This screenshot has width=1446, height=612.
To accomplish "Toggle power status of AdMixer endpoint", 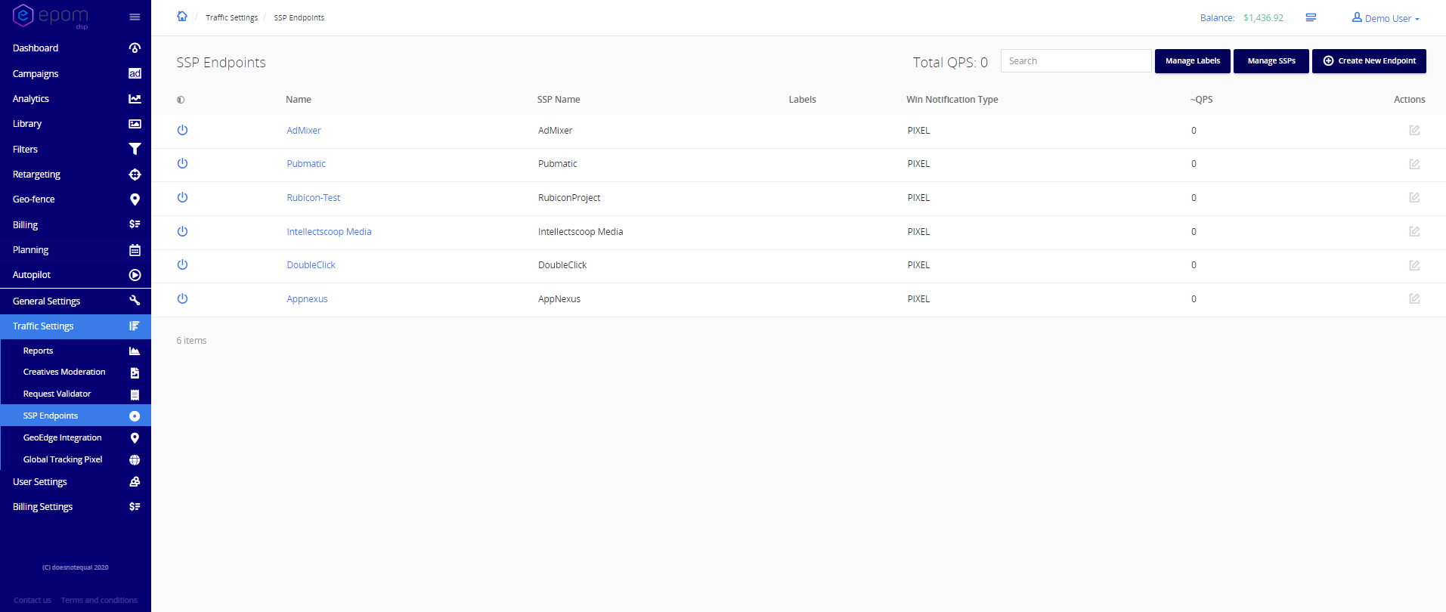I will (182, 130).
